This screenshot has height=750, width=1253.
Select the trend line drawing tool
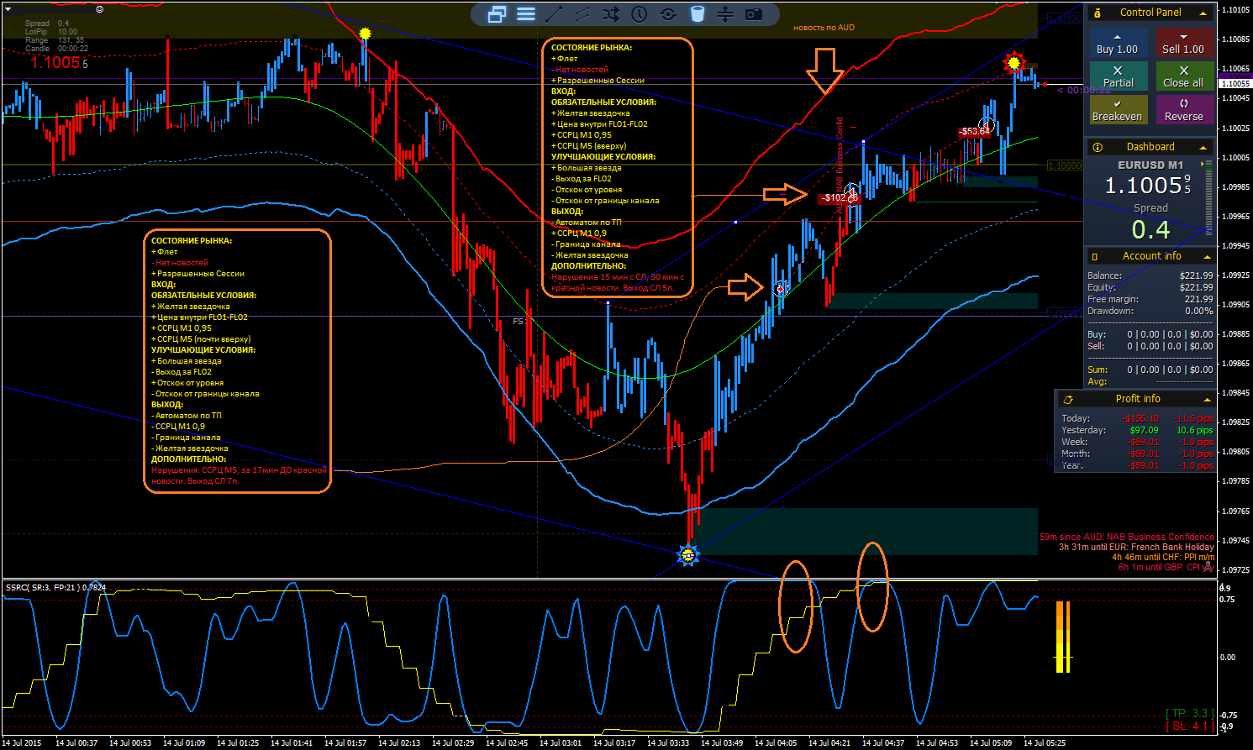(555, 14)
